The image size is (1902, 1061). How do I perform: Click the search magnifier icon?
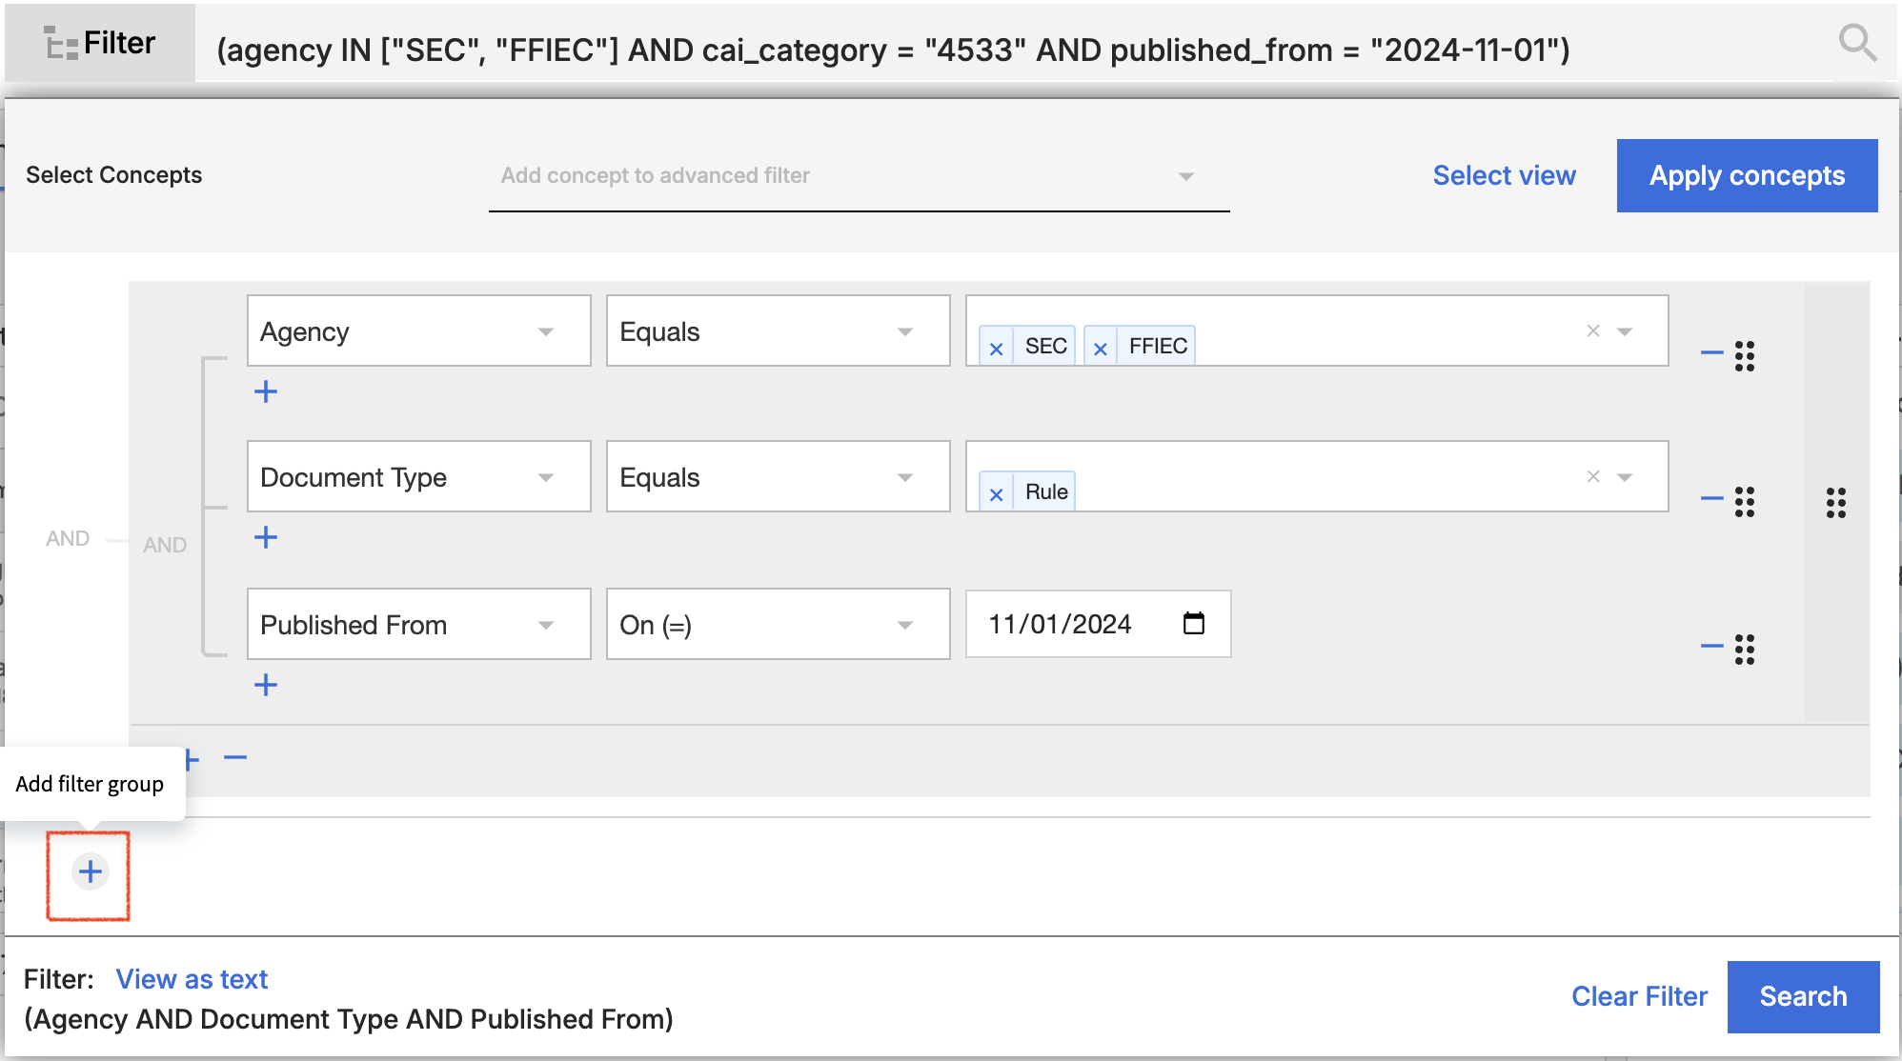coord(1856,43)
